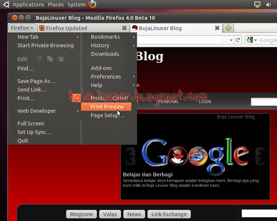Expand the New Tab submenu arrow
This screenshot has height=221, width=277.
(78, 37)
